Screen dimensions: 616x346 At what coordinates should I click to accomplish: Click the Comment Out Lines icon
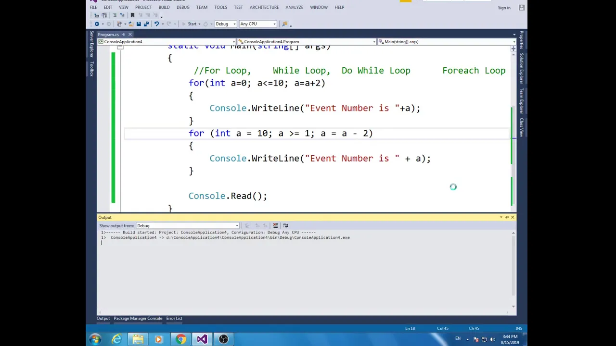point(115,15)
